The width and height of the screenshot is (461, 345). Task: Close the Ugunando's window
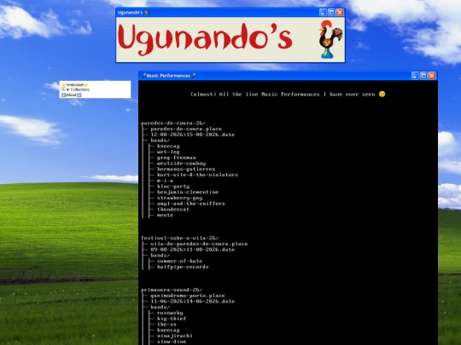340,12
